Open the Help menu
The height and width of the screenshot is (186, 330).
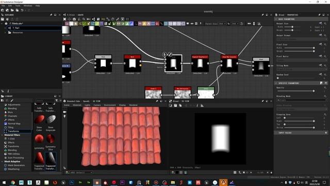pyautogui.click(x=38, y=6)
